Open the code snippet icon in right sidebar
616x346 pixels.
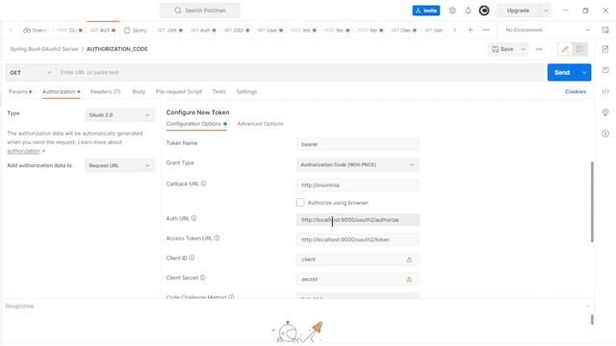[605, 91]
